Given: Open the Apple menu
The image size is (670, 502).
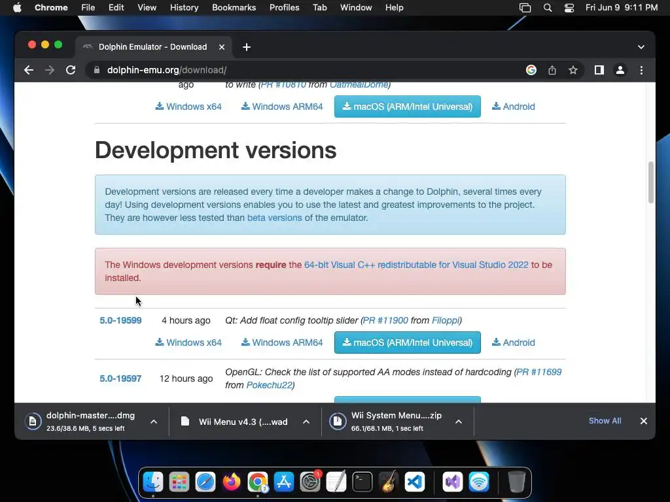Looking at the screenshot, I should tap(17, 8).
